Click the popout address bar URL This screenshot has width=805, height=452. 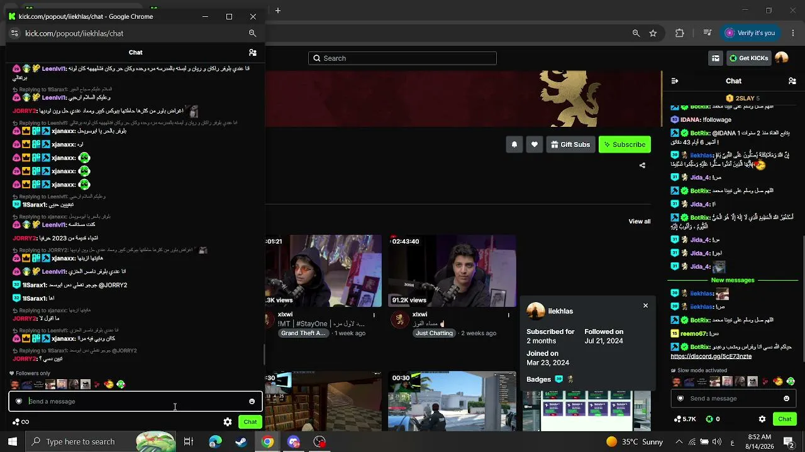point(74,33)
